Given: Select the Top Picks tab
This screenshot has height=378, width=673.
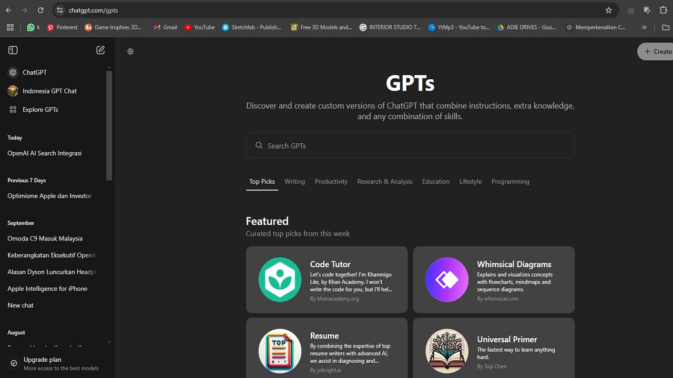Looking at the screenshot, I should 262,182.
